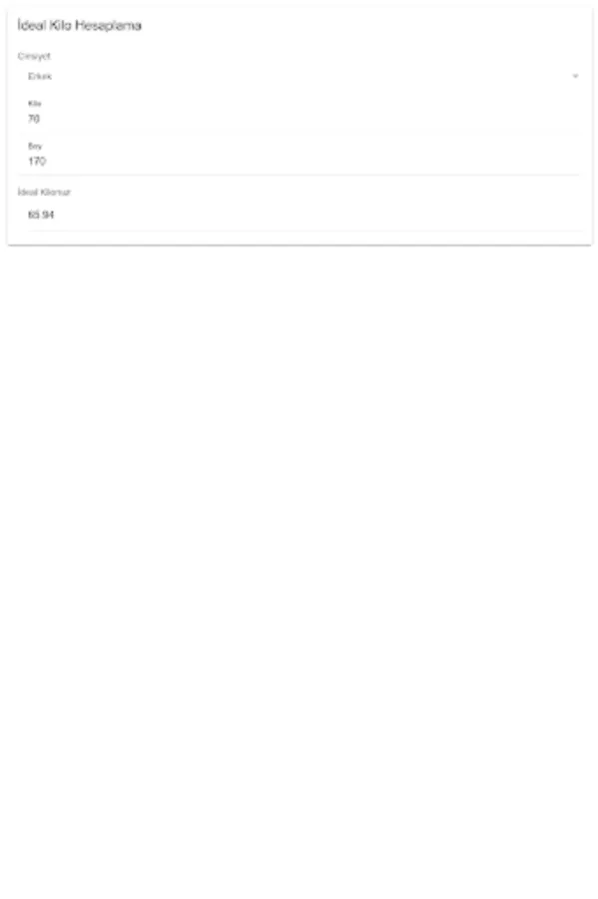
Task: Focus the Kilo field showing 70
Action: pos(303,113)
